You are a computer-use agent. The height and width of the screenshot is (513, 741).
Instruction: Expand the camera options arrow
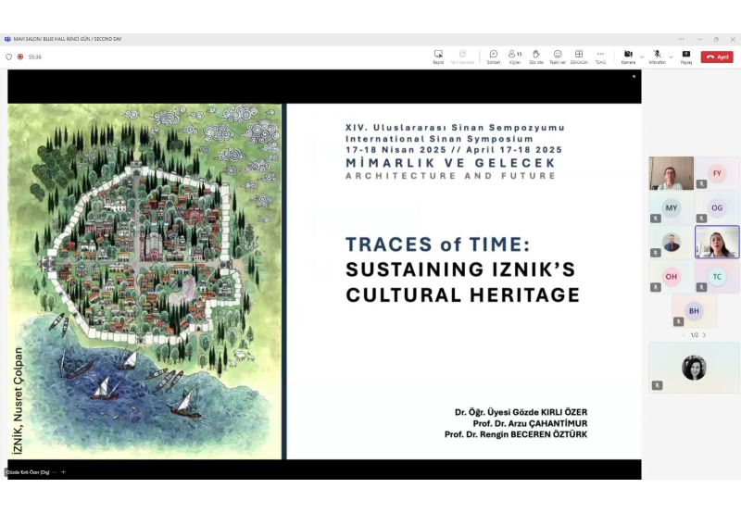click(642, 57)
